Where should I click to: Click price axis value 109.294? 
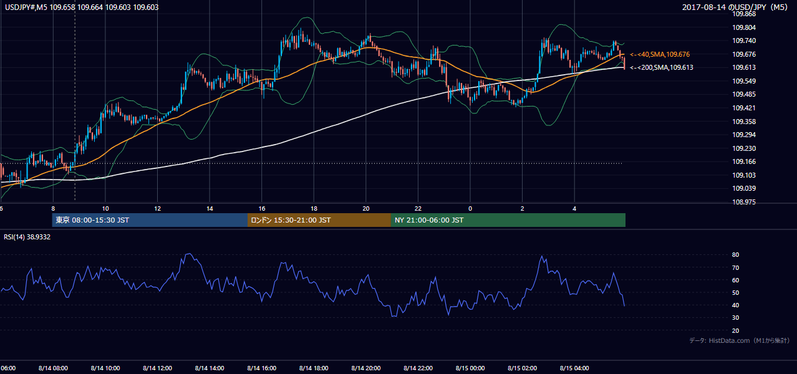pos(743,135)
